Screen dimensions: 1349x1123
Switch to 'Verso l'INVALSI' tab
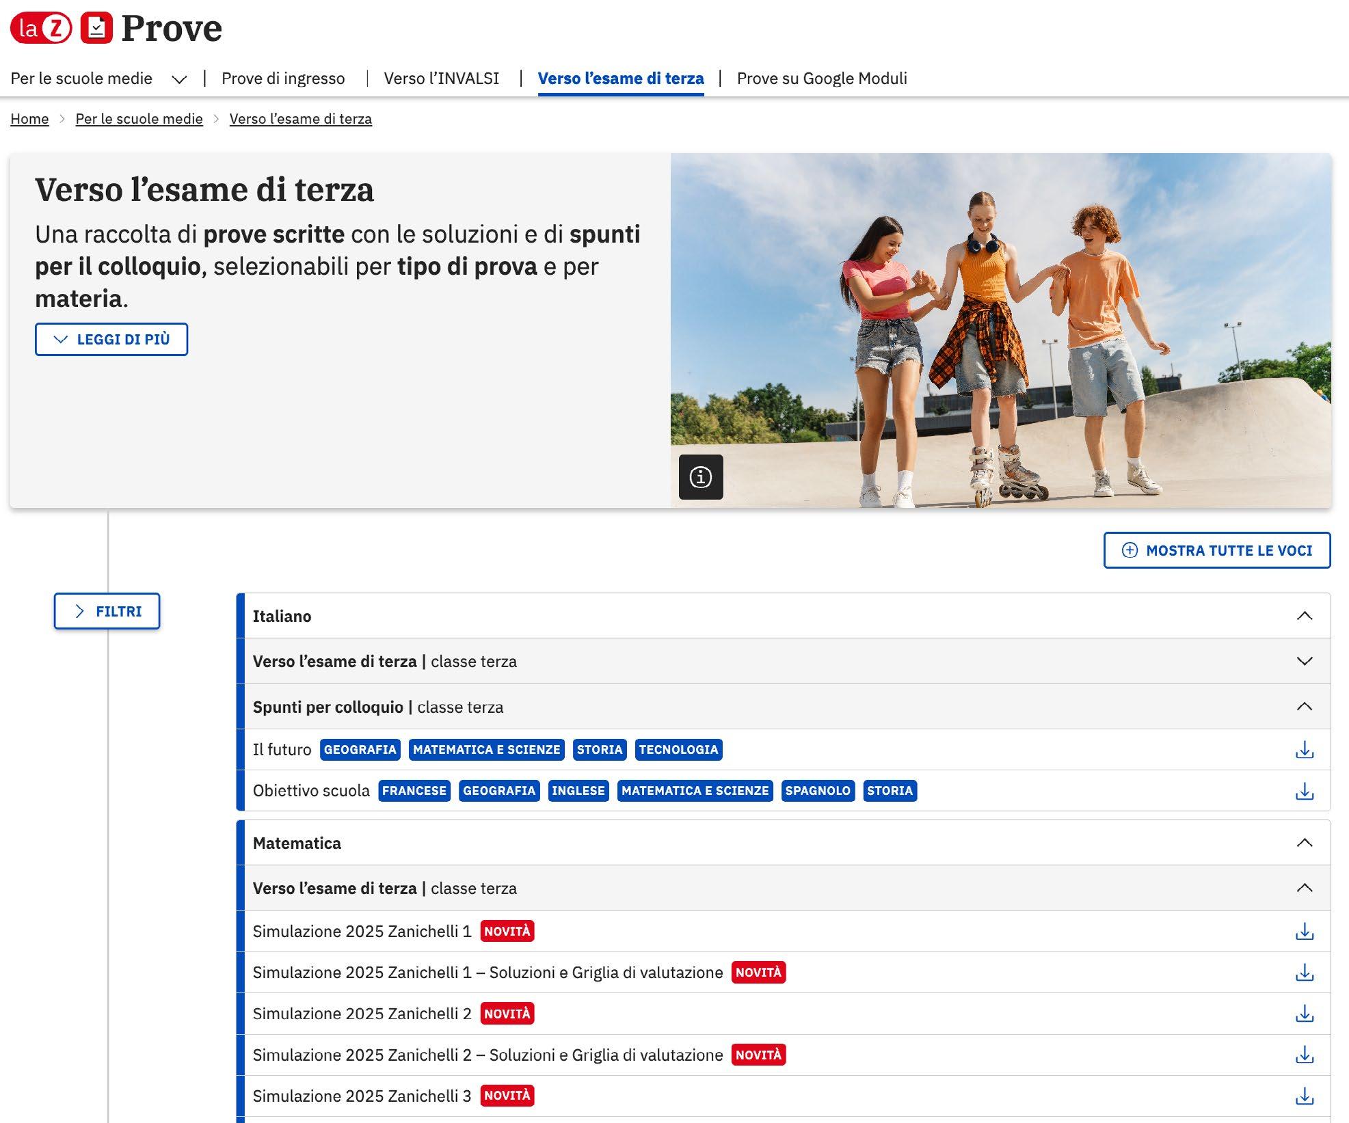pyautogui.click(x=441, y=79)
